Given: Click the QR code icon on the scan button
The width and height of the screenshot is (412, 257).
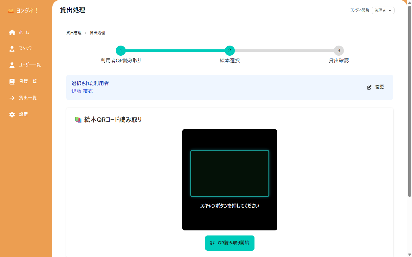Looking at the screenshot, I should (x=212, y=243).
